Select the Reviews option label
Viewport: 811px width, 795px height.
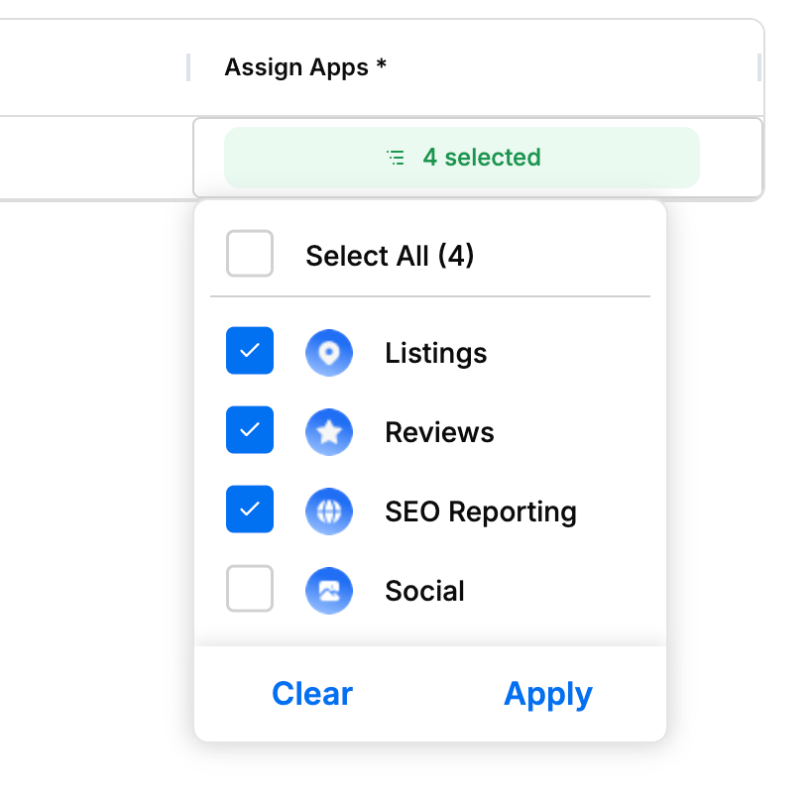439,432
